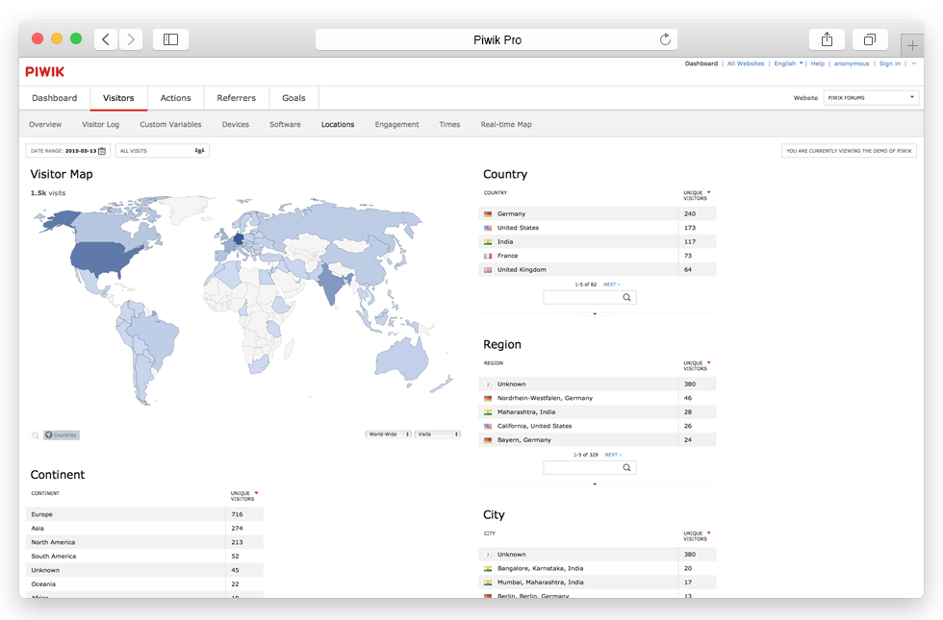Open the Website selector dropdown
Screen dimensions: 943x620
coord(871,97)
